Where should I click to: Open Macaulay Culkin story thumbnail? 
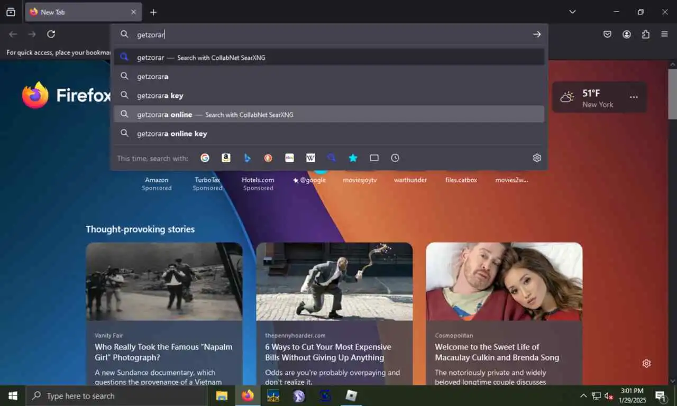[504, 281]
